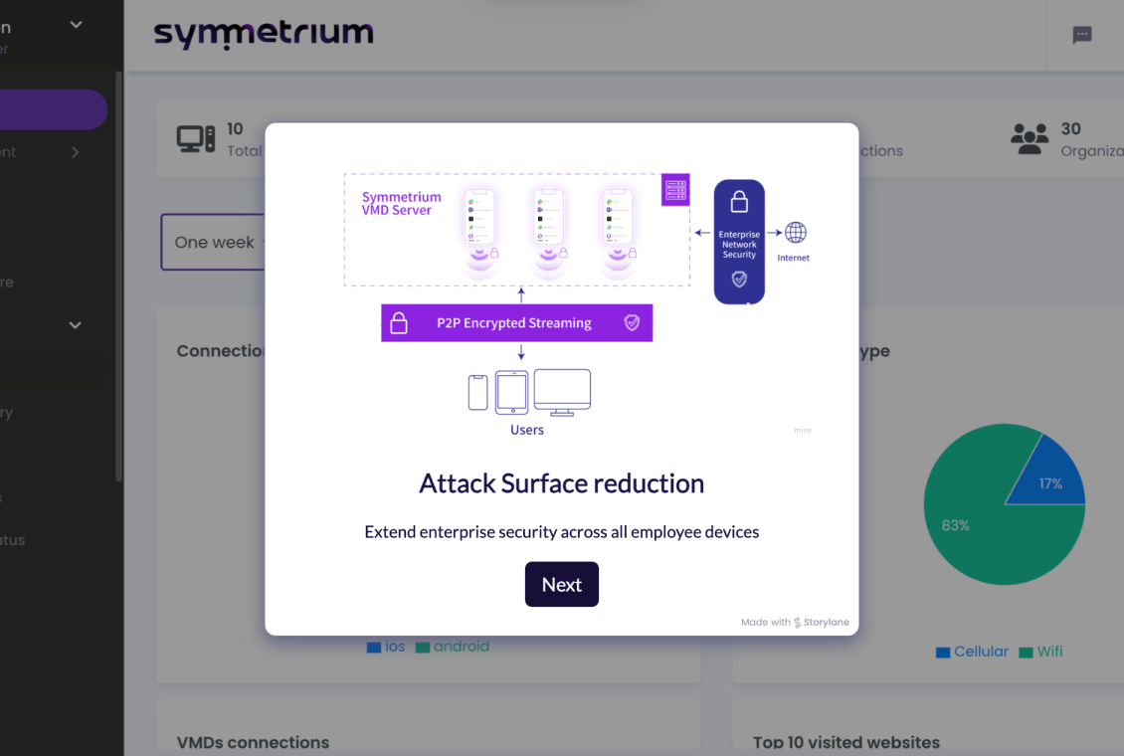Click the smartphone icon above Users

click(x=478, y=393)
